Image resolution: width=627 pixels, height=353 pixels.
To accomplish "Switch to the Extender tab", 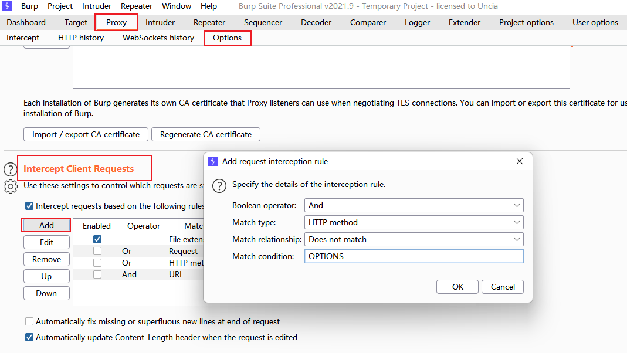I will click(465, 22).
